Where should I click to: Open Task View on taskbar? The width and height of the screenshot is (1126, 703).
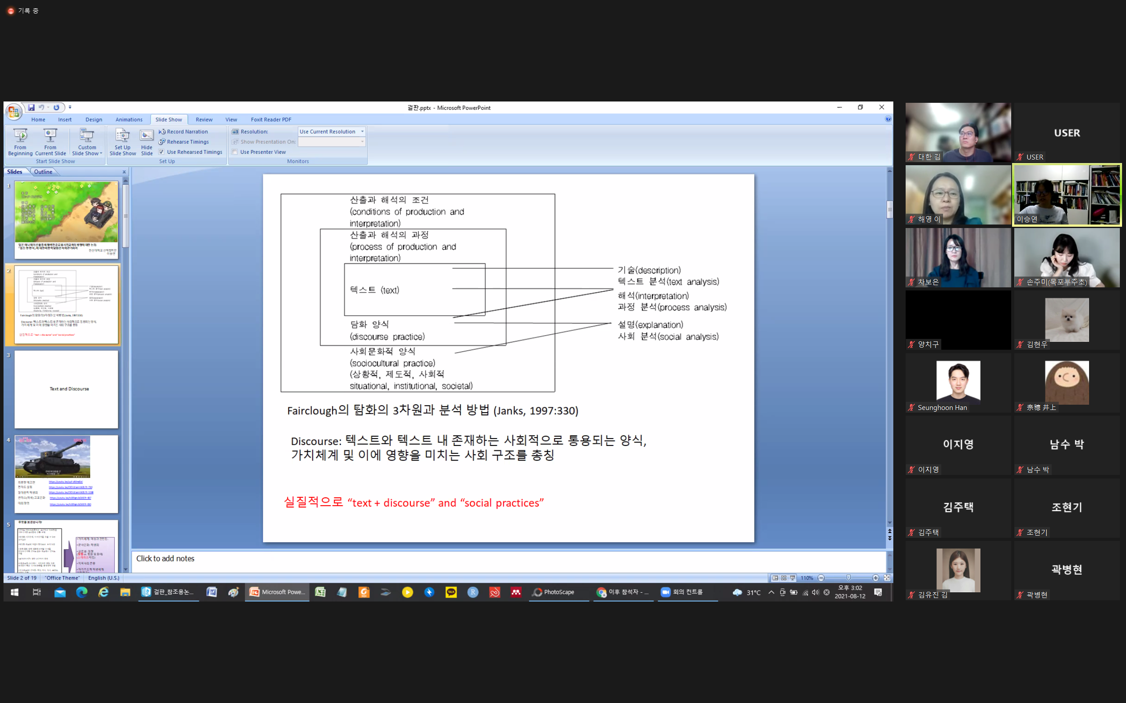point(37,592)
